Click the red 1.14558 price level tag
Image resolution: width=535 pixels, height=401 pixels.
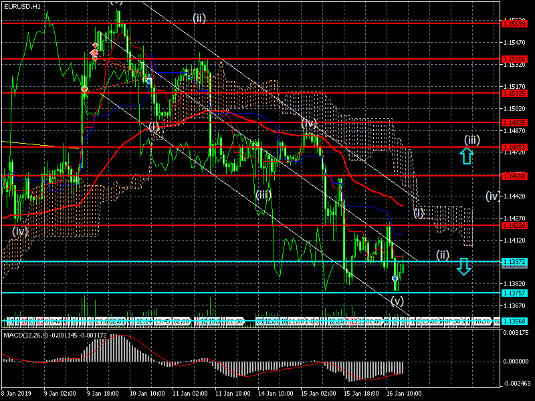[x=514, y=176]
